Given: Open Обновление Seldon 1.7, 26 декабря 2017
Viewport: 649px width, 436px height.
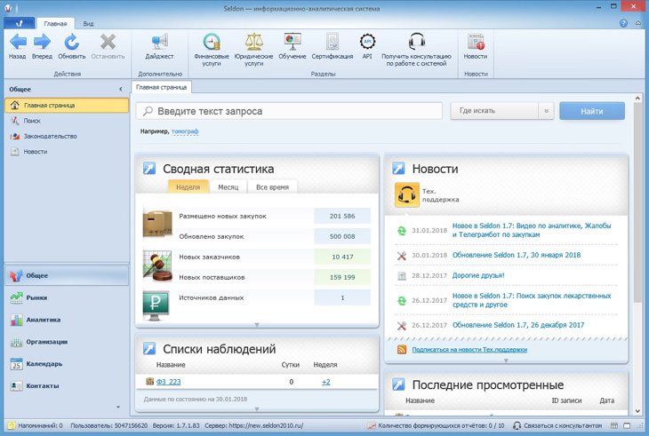Looking at the screenshot, I should (x=518, y=325).
